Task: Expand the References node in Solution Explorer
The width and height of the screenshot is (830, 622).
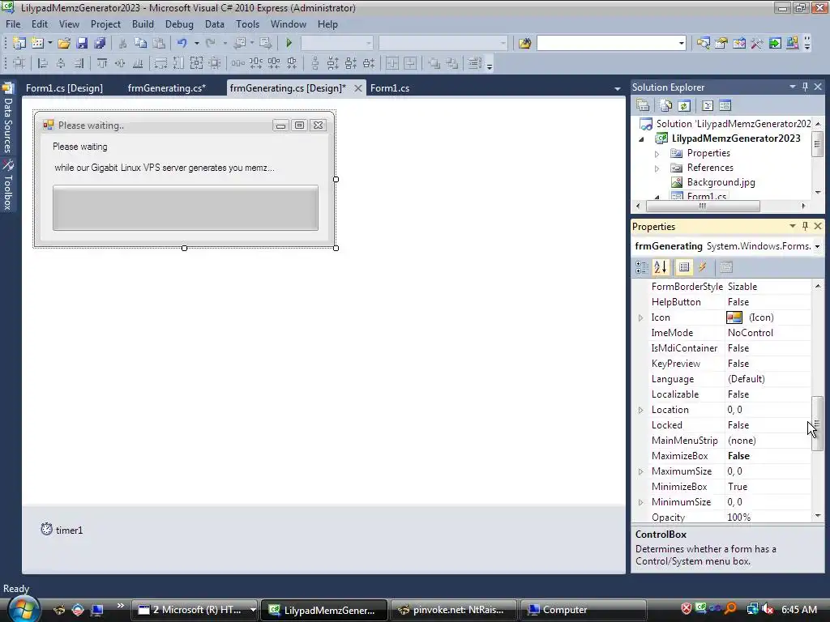Action: pyautogui.click(x=657, y=168)
